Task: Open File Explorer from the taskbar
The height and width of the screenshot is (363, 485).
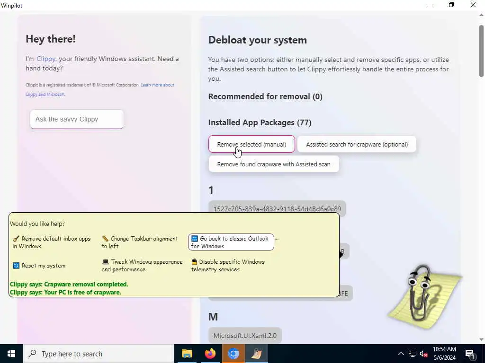Action: [187, 354]
